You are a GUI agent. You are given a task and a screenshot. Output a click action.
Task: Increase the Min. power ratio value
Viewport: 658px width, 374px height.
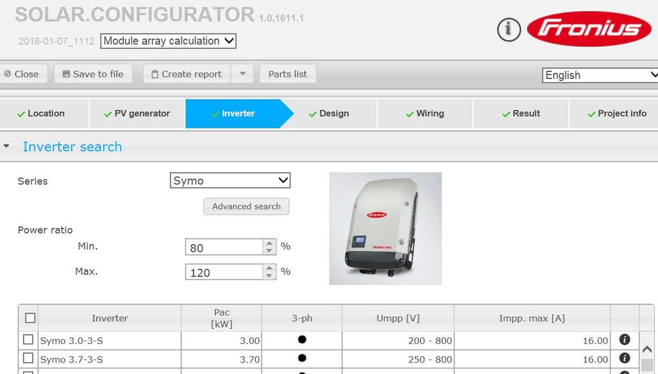[269, 243]
